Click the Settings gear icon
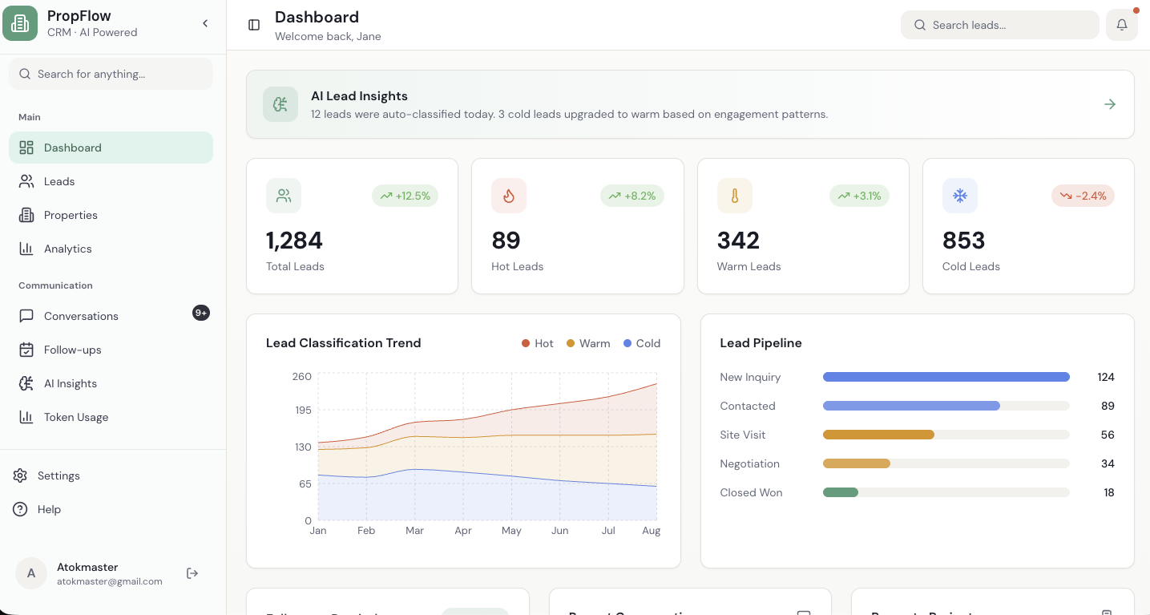Image resolution: width=1150 pixels, height=615 pixels. coord(20,475)
